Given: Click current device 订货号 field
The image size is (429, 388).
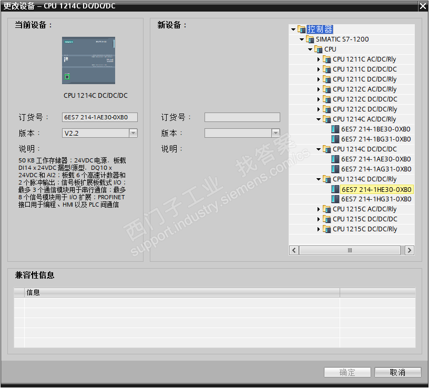Looking at the screenshot, I should pyautogui.click(x=100, y=117).
